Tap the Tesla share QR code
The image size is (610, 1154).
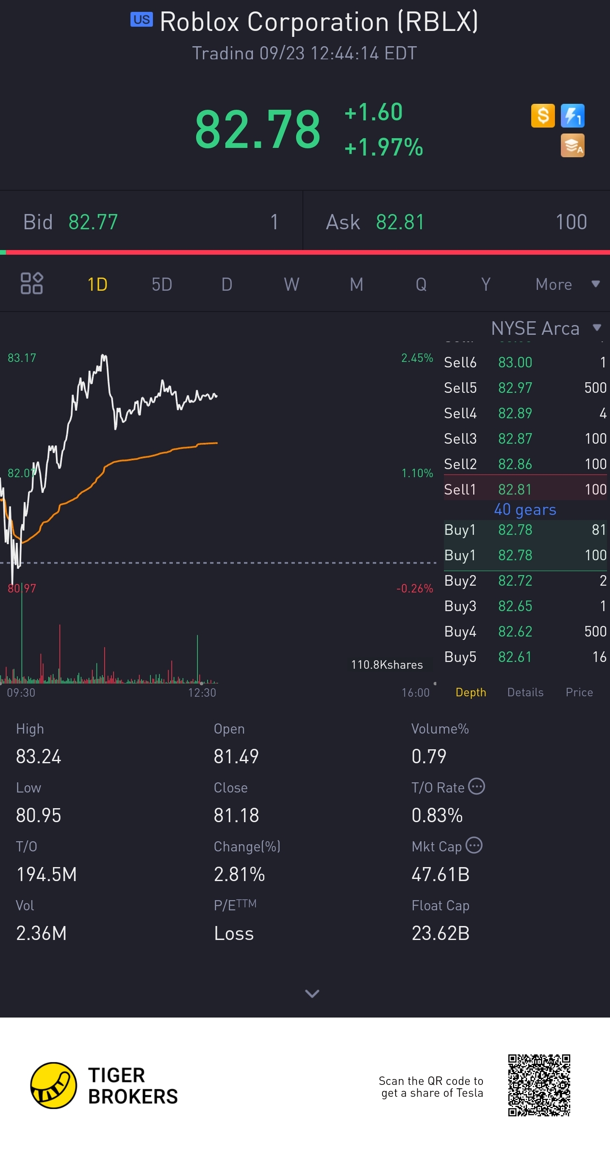pyautogui.click(x=539, y=1085)
